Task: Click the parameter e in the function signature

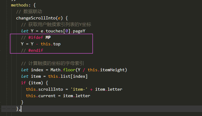Action: (x=59, y=18)
